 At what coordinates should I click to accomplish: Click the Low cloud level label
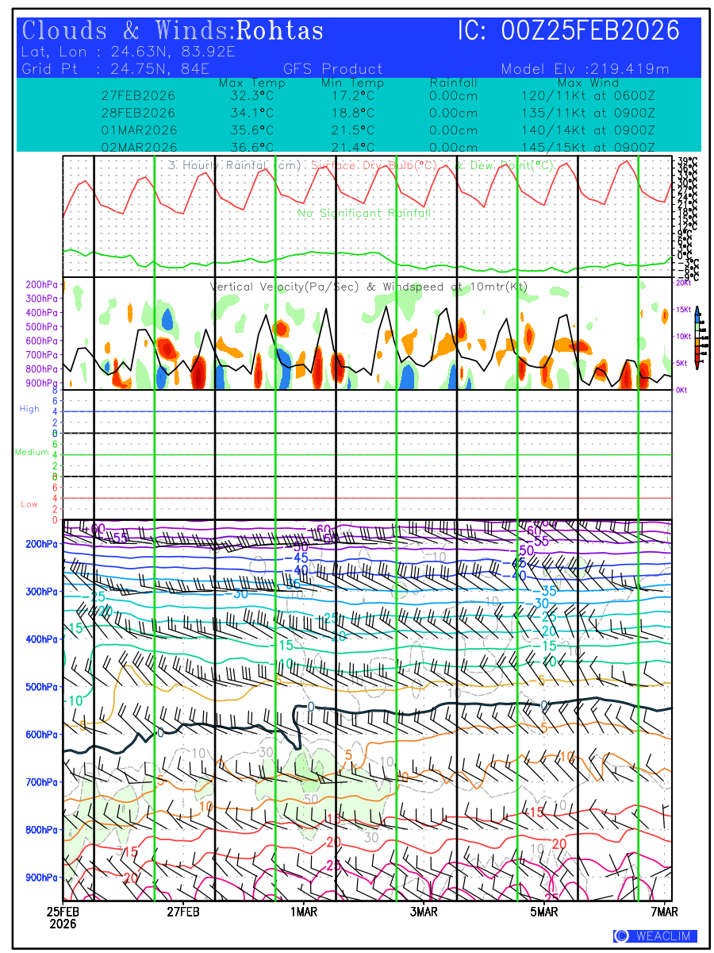[29, 504]
